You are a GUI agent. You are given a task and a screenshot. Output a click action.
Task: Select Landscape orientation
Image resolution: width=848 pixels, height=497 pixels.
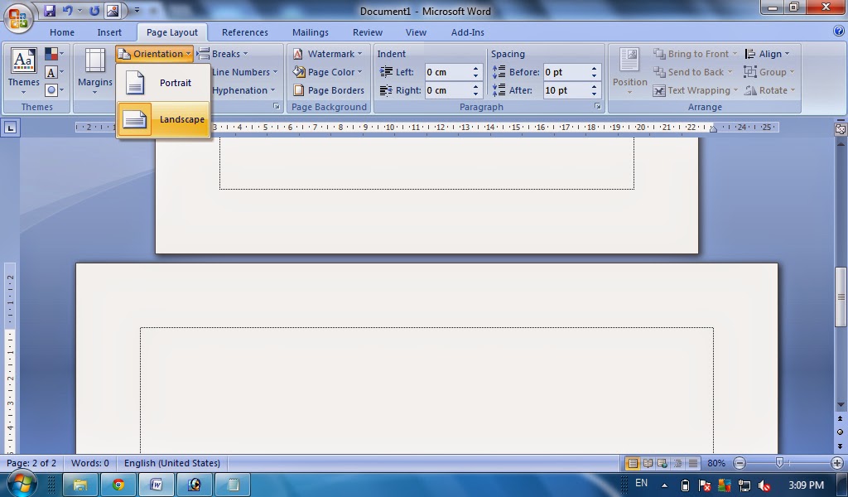pyautogui.click(x=162, y=118)
